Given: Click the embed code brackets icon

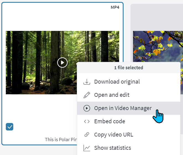Looking at the screenshot, I should click(x=87, y=121).
